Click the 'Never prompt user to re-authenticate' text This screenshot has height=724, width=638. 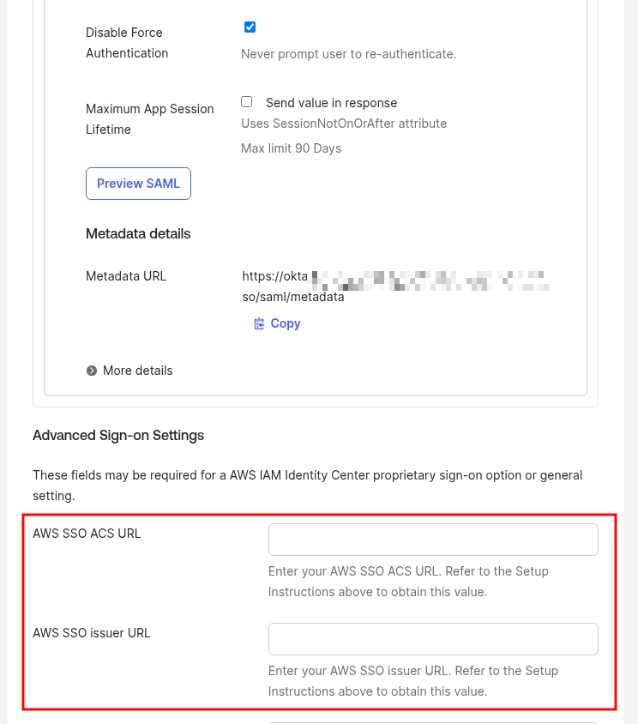(348, 54)
